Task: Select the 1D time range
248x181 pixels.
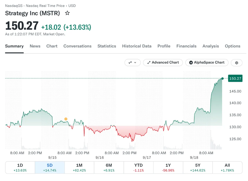Action: click(20, 167)
